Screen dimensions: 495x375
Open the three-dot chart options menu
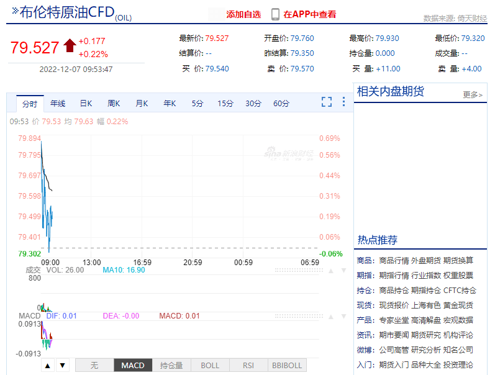pyautogui.click(x=343, y=102)
